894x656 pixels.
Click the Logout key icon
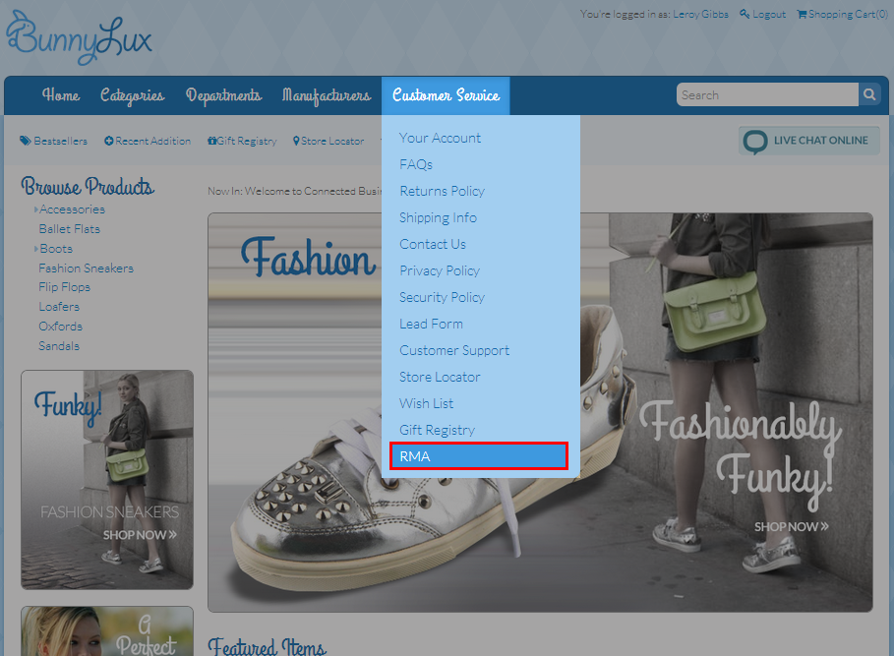745,14
